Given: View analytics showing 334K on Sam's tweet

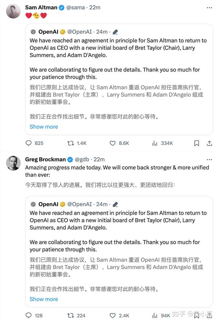Looking at the screenshot, I should point(155,143).
